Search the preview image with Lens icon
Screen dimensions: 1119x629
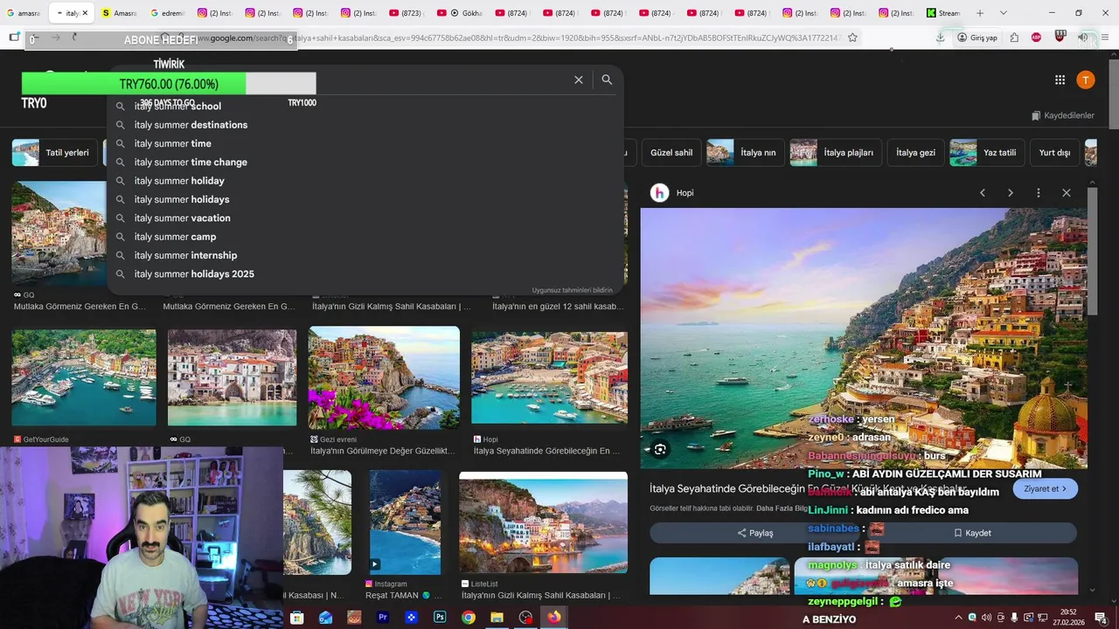coord(660,449)
